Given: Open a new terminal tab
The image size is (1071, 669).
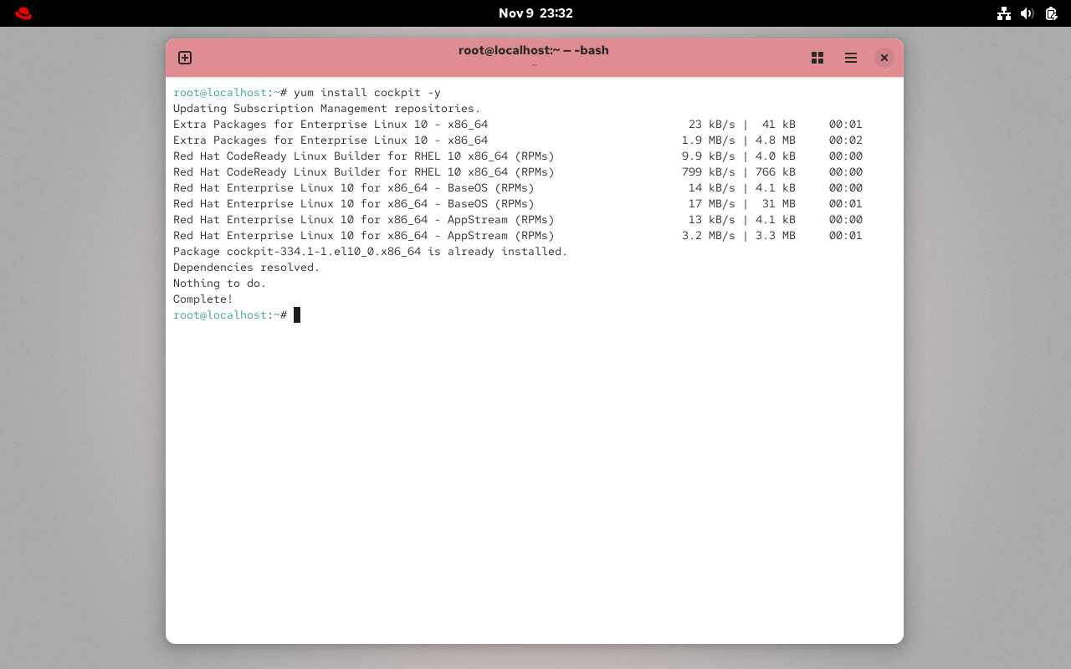Looking at the screenshot, I should pyautogui.click(x=184, y=57).
